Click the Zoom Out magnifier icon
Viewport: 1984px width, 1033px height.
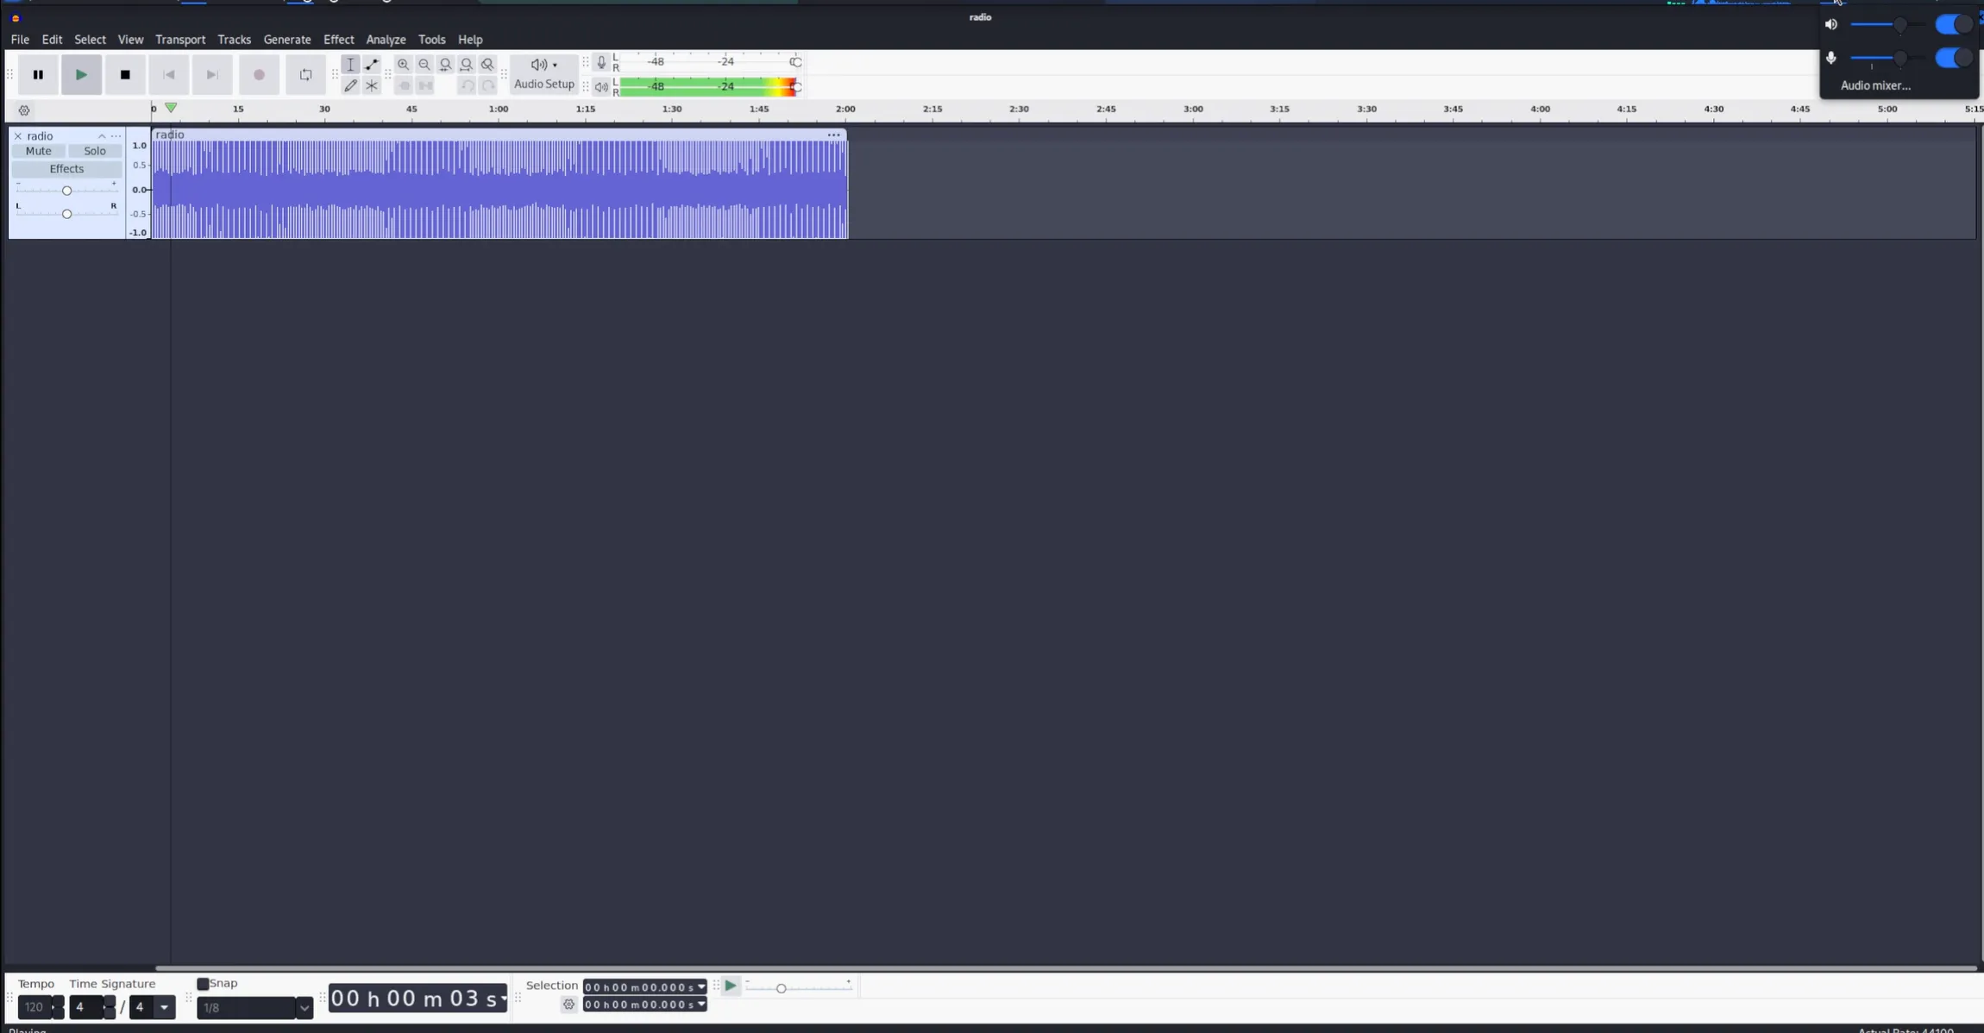coord(424,65)
